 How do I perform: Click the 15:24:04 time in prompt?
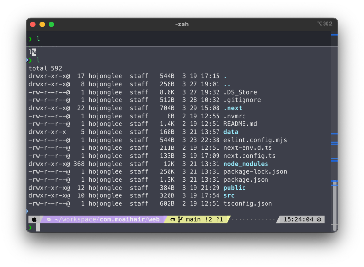pos(298,219)
